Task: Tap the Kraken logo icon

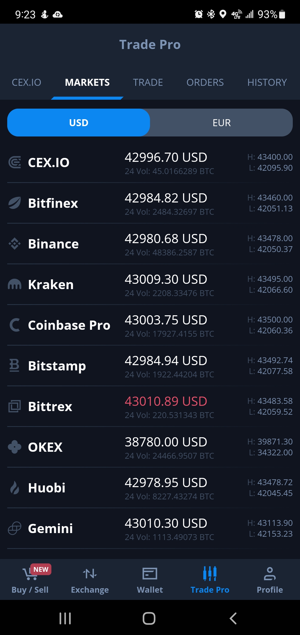Action: 15,284
